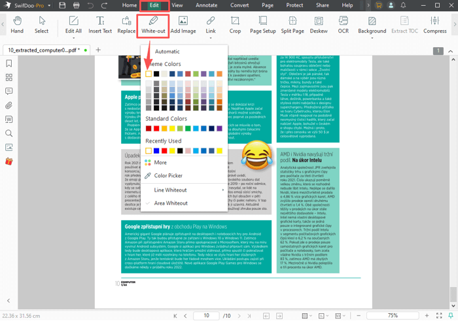Open the SwifDoo Pro application menu arrow
The height and width of the screenshot is (321, 458).
click(x=49, y=5)
